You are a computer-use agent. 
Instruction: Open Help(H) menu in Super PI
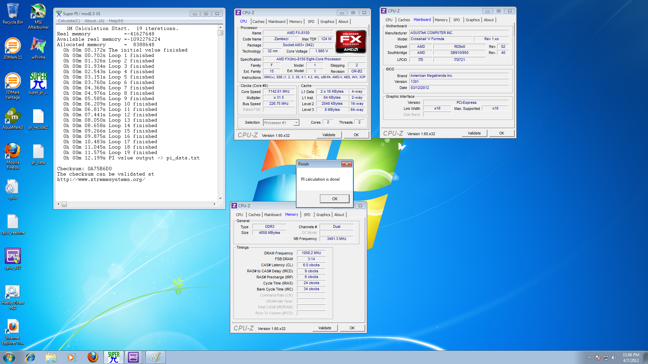tap(116, 21)
